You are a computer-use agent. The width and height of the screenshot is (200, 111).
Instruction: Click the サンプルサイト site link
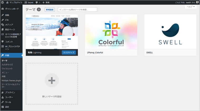coord(15,2)
